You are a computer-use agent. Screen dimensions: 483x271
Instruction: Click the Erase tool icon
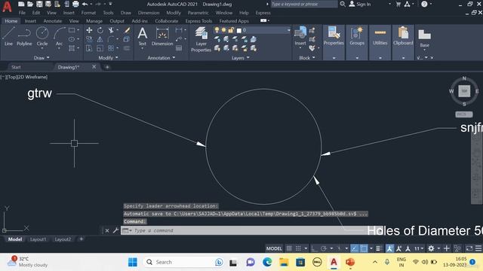127,30
